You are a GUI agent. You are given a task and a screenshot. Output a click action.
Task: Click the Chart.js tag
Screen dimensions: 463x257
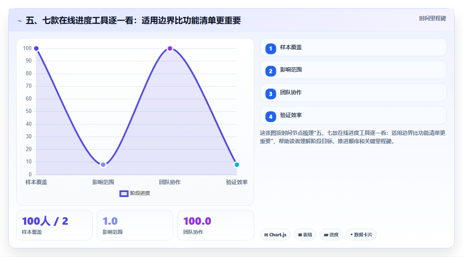[275, 235]
